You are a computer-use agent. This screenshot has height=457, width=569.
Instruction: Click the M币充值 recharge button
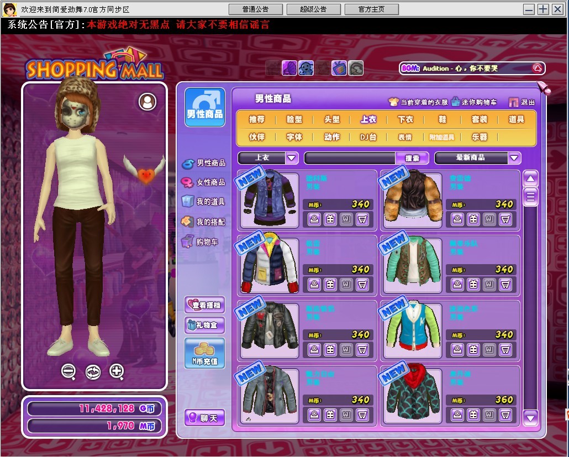pyautogui.click(x=205, y=353)
